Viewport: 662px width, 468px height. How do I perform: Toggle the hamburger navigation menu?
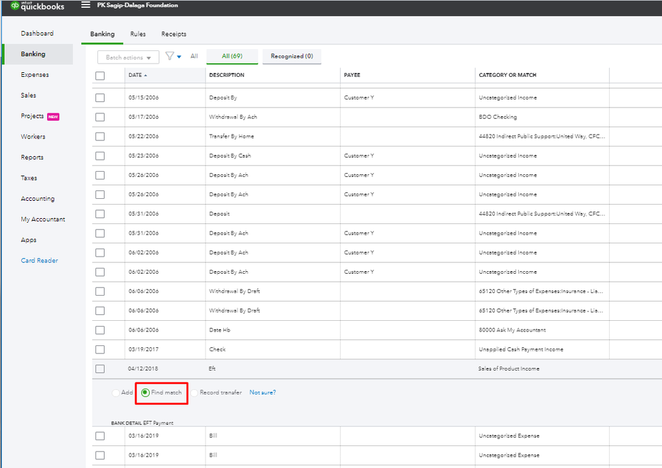(x=85, y=5)
